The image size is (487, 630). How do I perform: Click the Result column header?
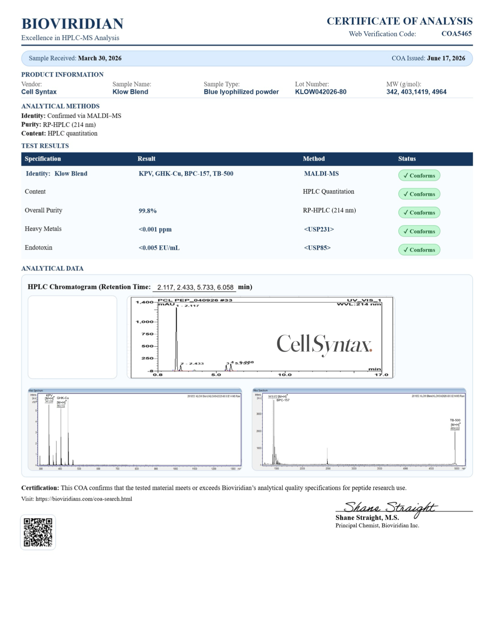click(147, 159)
